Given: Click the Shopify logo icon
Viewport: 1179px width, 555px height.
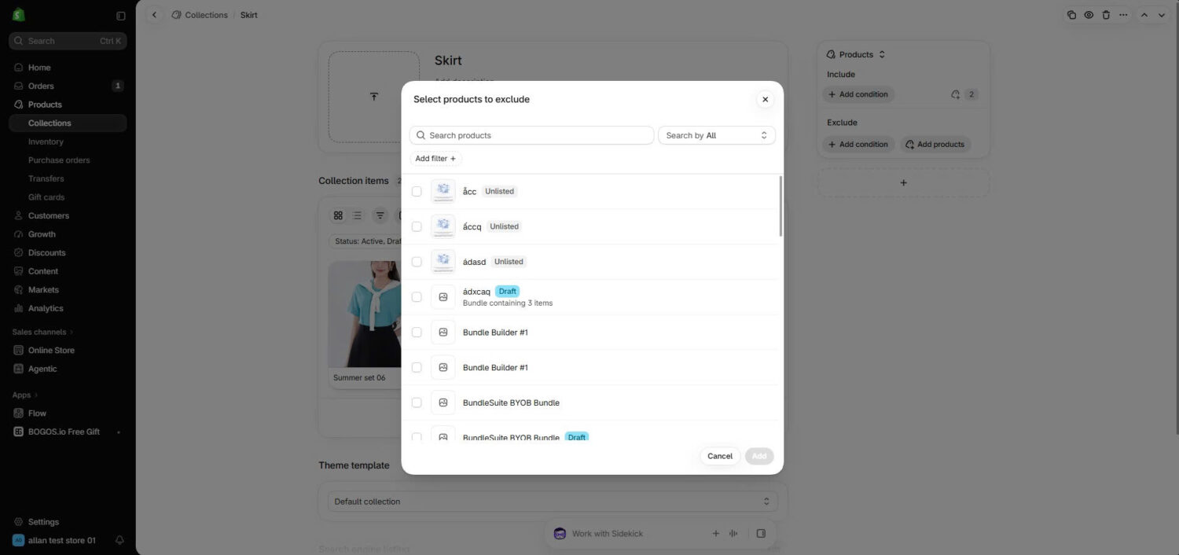Looking at the screenshot, I should coord(18,15).
